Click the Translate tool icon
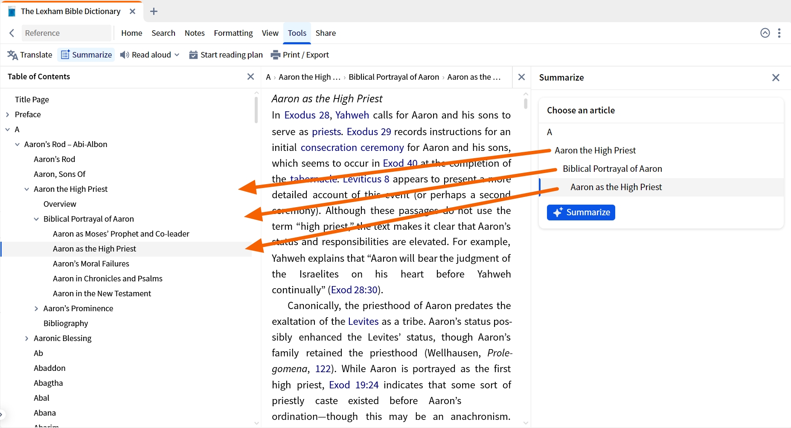This screenshot has width=791, height=428. (x=12, y=55)
